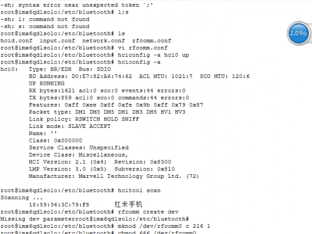Click the "UP RUNNING" status line
Screen dimensions: 312x234
tap(47, 83)
